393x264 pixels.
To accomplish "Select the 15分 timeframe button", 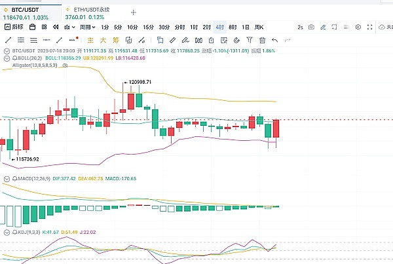I will (148, 27).
